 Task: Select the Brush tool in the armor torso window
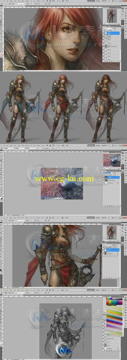pos(2,239)
